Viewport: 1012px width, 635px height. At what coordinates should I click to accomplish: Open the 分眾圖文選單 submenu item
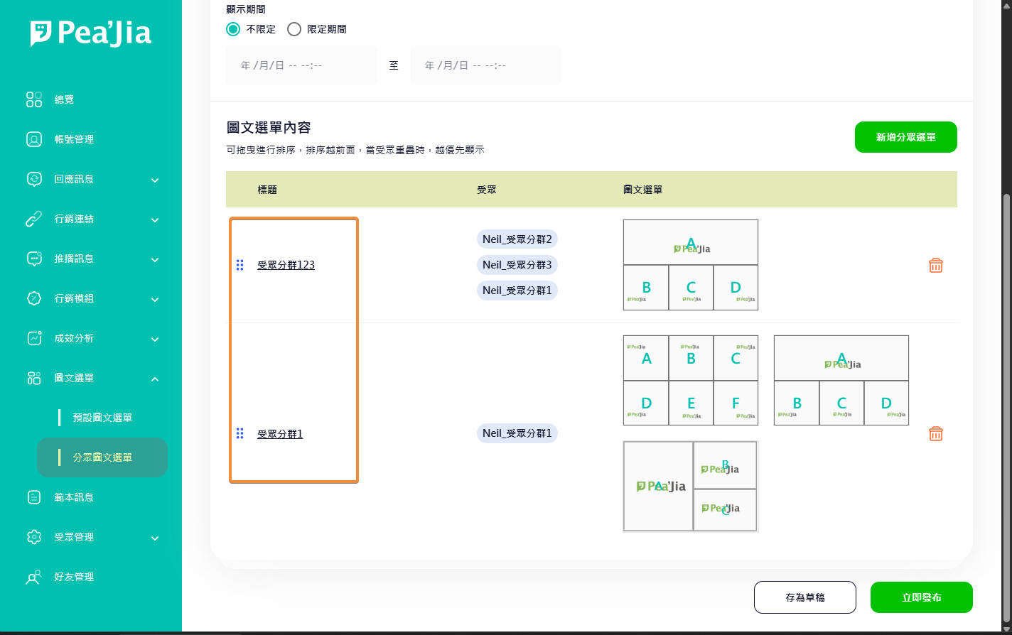pyautogui.click(x=102, y=457)
